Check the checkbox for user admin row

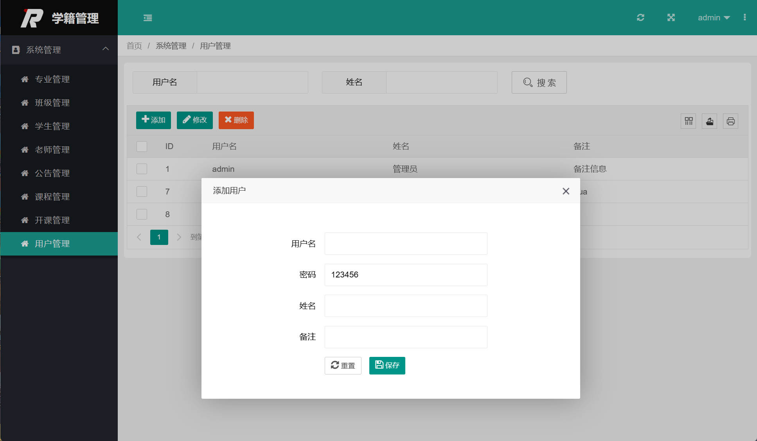point(142,169)
